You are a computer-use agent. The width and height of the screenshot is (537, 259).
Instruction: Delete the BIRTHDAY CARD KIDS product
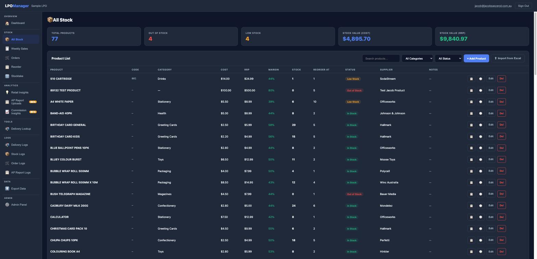coord(501,137)
